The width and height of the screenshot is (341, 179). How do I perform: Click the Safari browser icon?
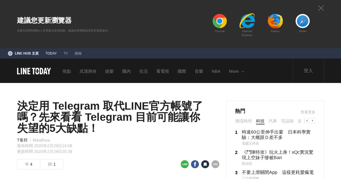tap(303, 21)
